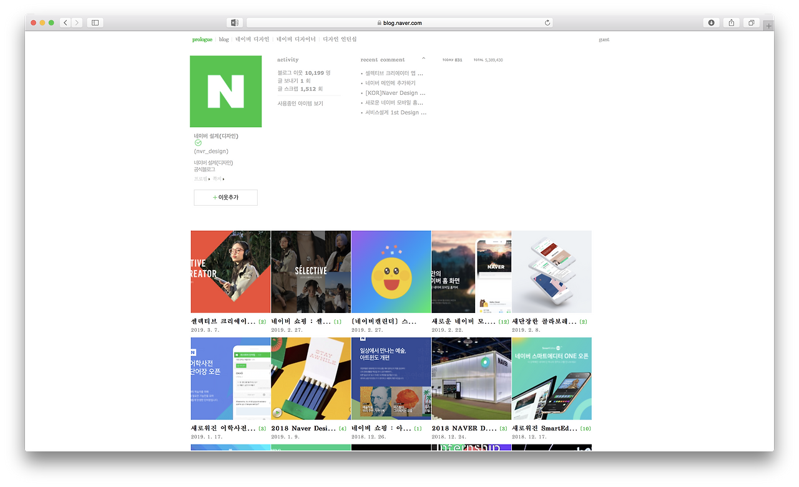Click the 이웃추가 add neighbor button
This screenshot has height=487, width=799.
[226, 198]
